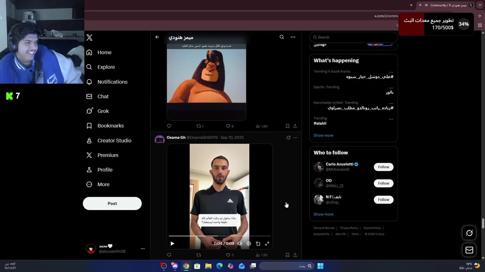485x272 pixels.
Task: Reply to the lion meme post
Action: pyautogui.click(x=169, y=126)
